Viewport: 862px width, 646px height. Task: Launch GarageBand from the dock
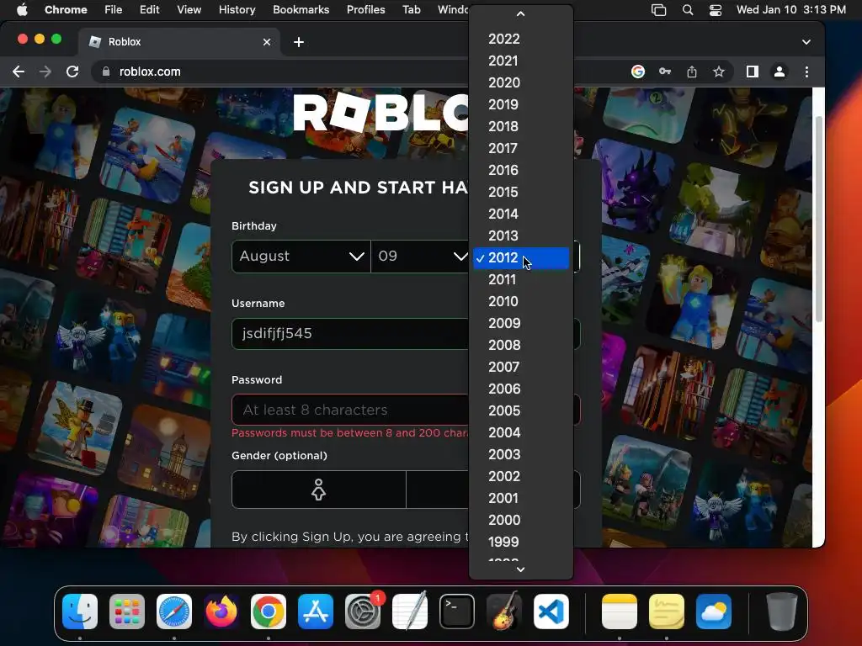click(x=504, y=612)
